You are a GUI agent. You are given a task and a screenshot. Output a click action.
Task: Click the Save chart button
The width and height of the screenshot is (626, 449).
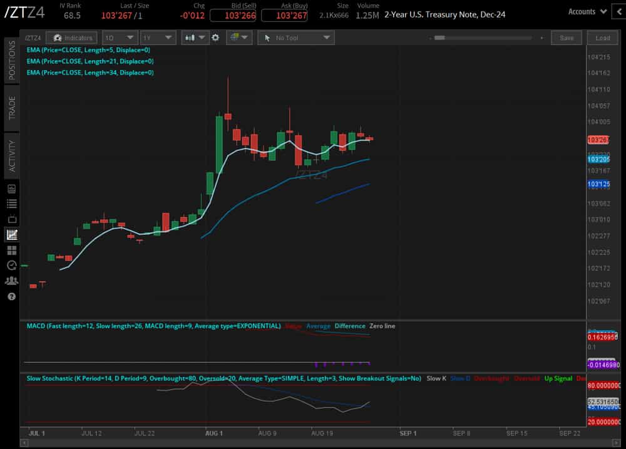pos(567,38)
